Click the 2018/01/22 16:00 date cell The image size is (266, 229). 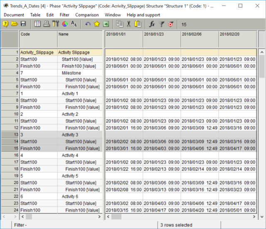[x=124, y=169]
